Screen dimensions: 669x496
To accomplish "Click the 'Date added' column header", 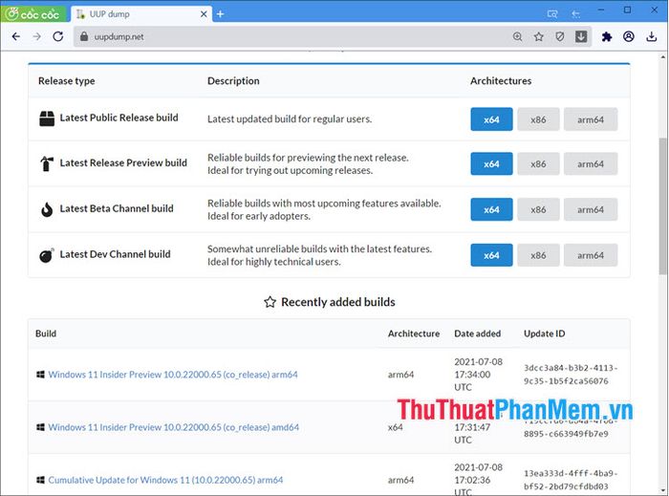I will [478, 334].
